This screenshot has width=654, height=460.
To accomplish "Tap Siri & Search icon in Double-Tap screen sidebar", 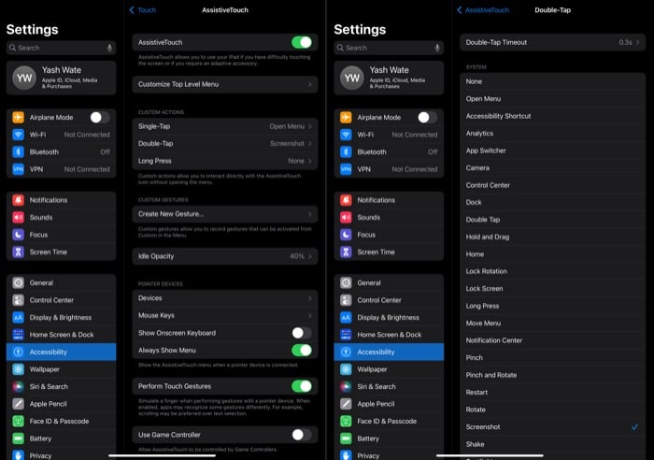I will [x=346, y=386].
